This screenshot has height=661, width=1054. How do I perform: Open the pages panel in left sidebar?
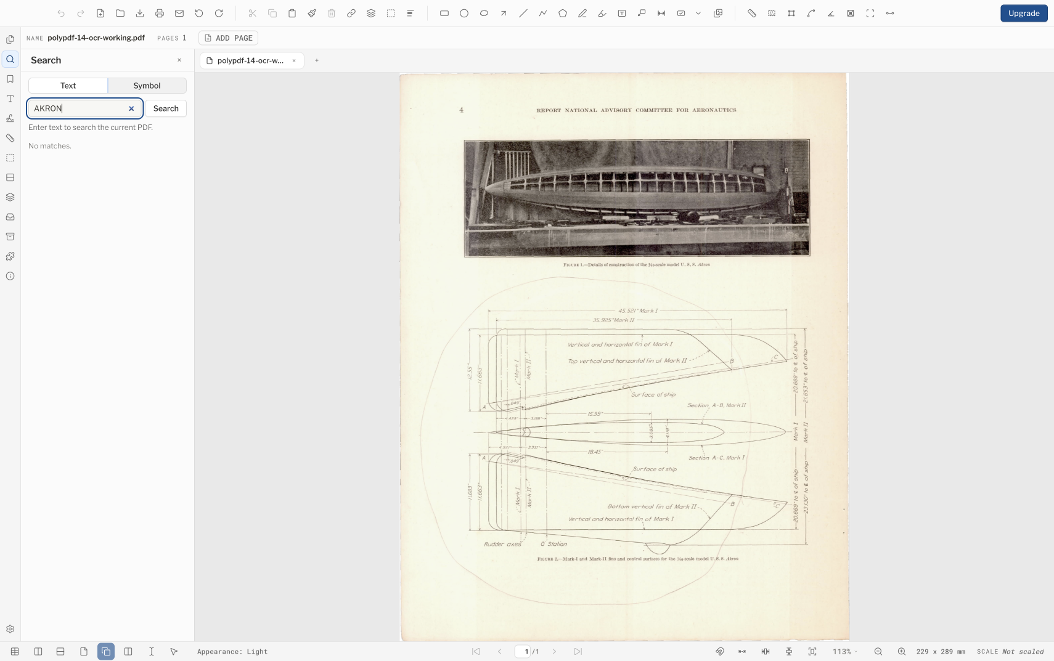point(10,39)
